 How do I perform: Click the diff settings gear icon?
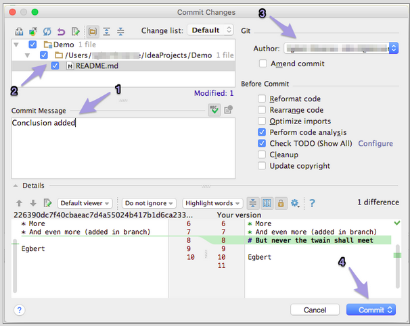pyautogui.click(x=295, y=203)
